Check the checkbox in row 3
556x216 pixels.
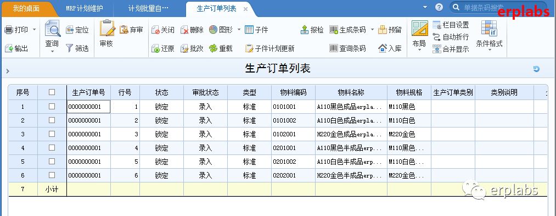pos(52,134)
